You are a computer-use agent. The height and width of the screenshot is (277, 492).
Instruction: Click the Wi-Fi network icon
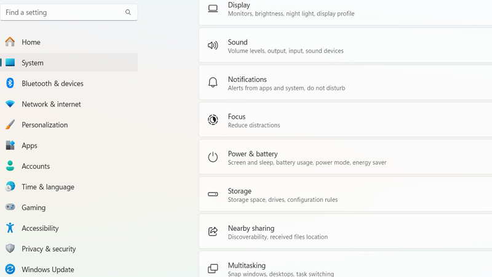click(10, 104)
